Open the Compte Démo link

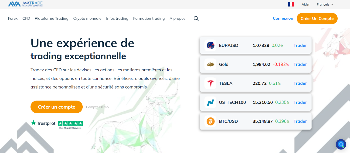[x=97, y=107]
